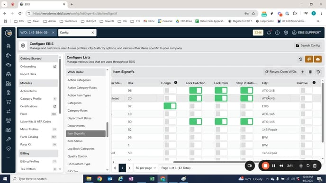Screen dimensions: 326x183
Task: Open Outlook from the taskbar
Action: (x=110, y=179)
